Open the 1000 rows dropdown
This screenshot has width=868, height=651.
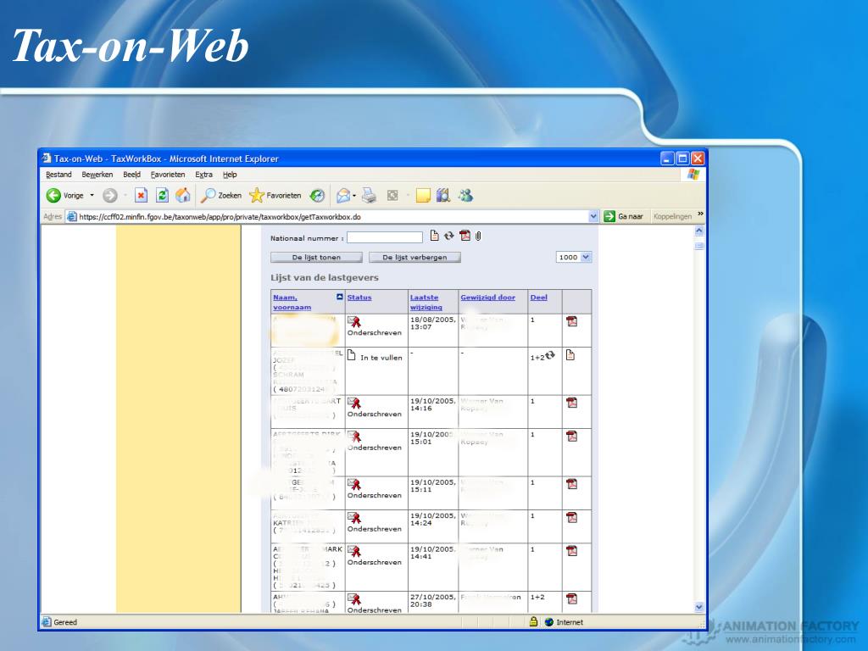click(x=574, y=258)
